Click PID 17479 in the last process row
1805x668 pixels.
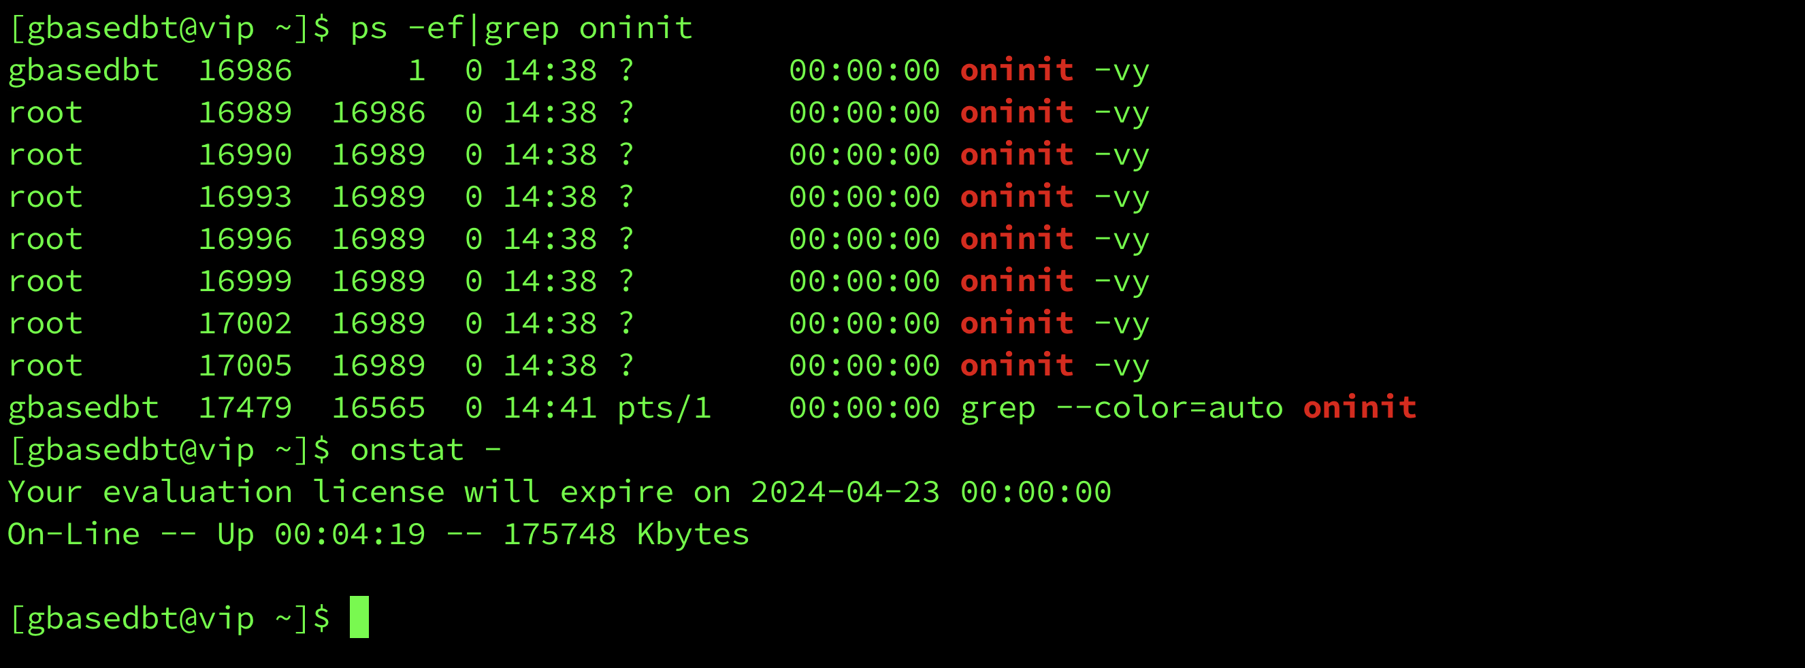click(245, 407)
